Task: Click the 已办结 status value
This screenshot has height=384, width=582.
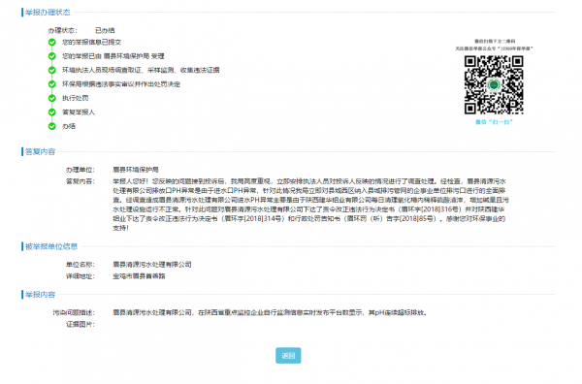Action: pyautogui.click(x=105, y=30)
